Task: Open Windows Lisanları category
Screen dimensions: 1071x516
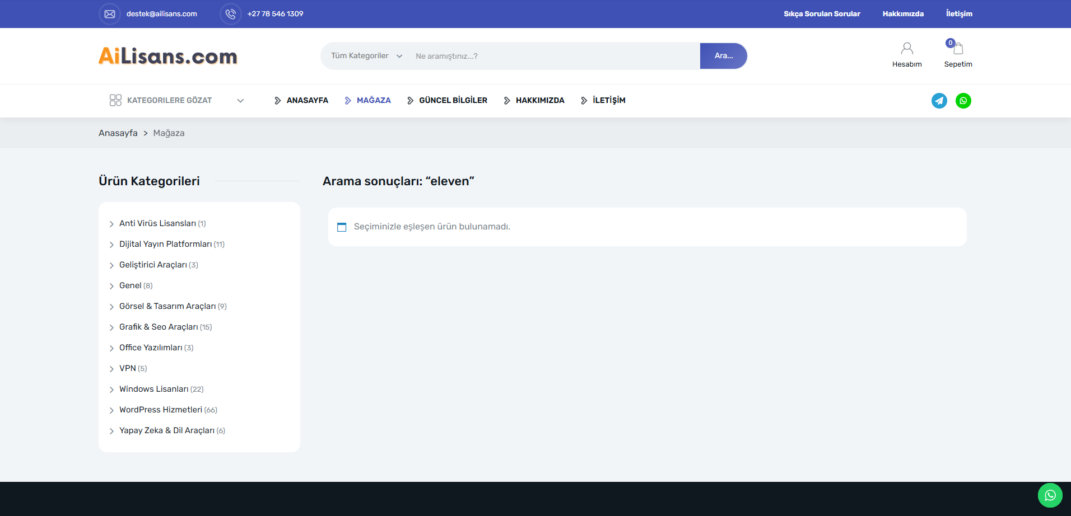Action: (153, 389)
